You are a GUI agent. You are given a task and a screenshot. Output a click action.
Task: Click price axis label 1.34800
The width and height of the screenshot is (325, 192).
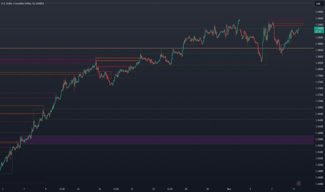[319, 171]
